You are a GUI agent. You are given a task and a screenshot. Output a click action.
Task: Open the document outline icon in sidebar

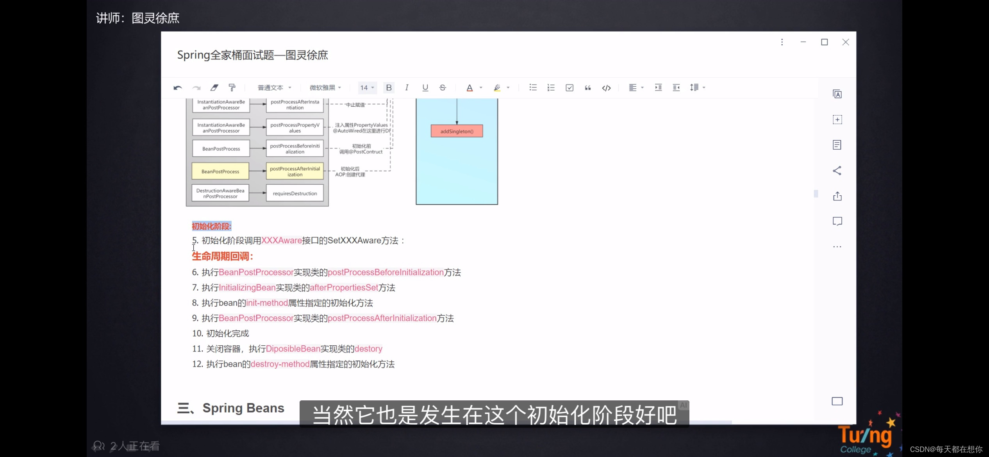pos(837,145)
